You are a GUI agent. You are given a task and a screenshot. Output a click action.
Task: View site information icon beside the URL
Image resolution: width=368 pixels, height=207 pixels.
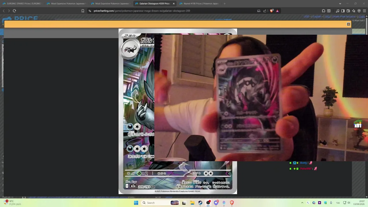90,11
